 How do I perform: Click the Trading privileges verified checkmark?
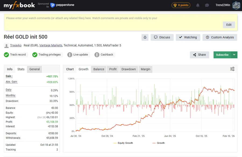35,55
